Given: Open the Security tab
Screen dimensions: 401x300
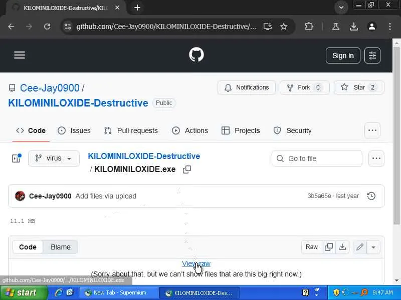Looking at the screenshot, I should tap(293, 130).
